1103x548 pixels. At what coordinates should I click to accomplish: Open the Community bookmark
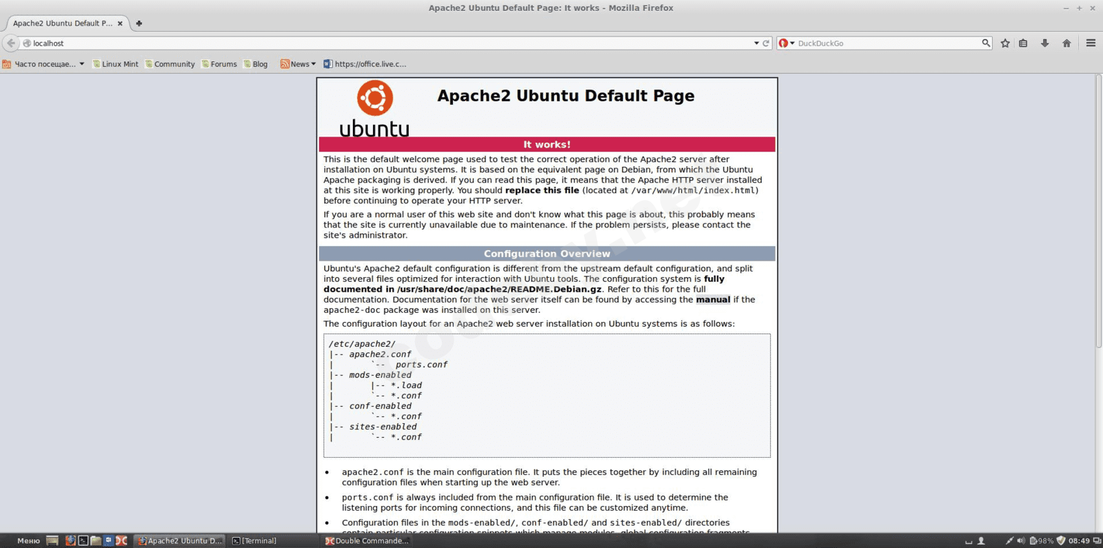[170, 64]
